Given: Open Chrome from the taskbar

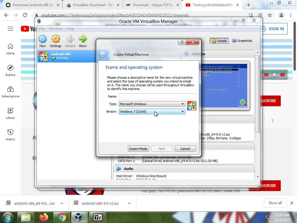Looking at the screenshot, I should pos(61,217).
